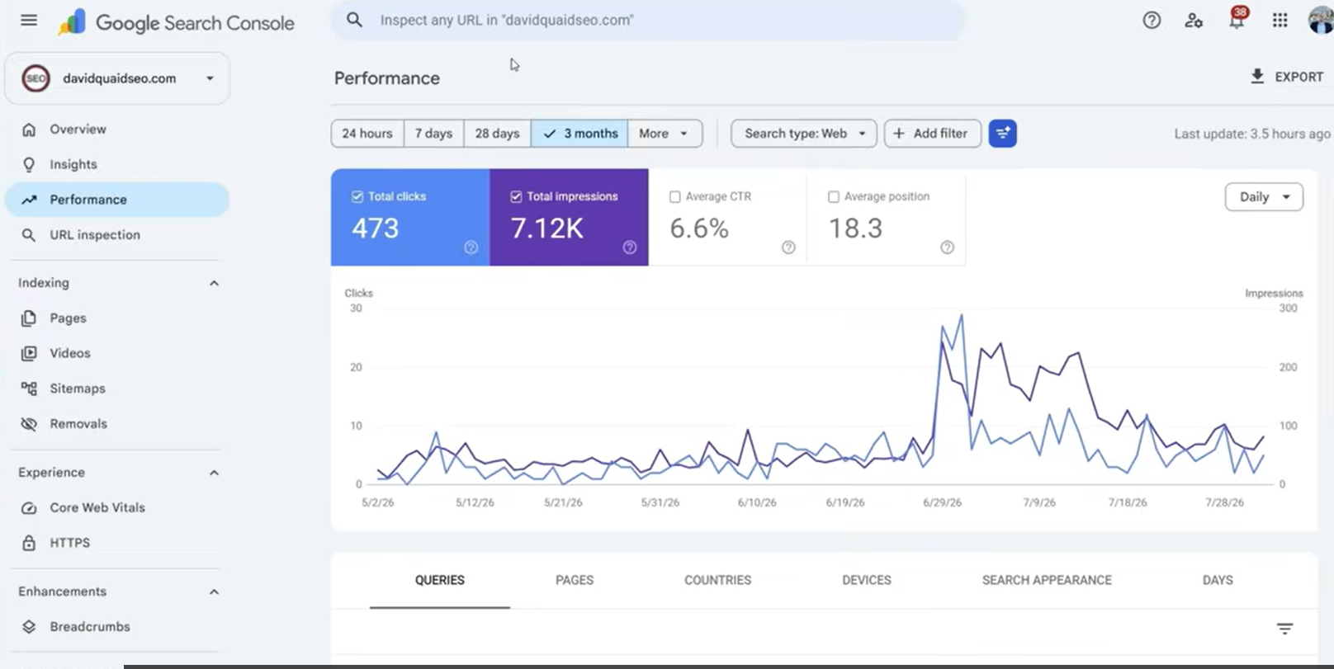This screenshot has height=669, width=1334.
Task: Show help for Total clicks metric
Action: (x=471, y=247)
